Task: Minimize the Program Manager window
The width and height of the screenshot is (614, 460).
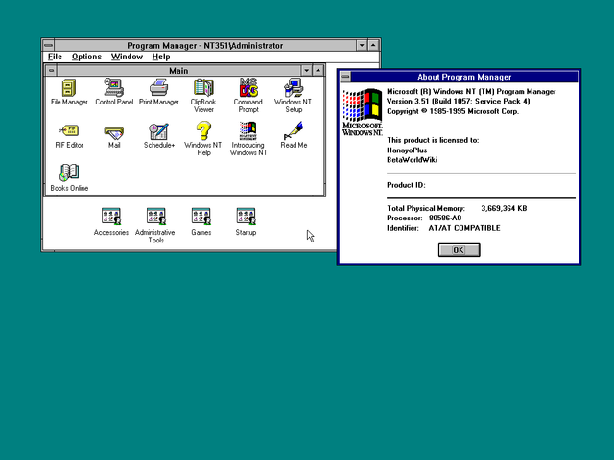Action: [362, 45]
